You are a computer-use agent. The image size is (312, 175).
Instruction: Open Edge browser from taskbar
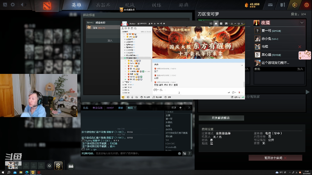coord(27,173)
